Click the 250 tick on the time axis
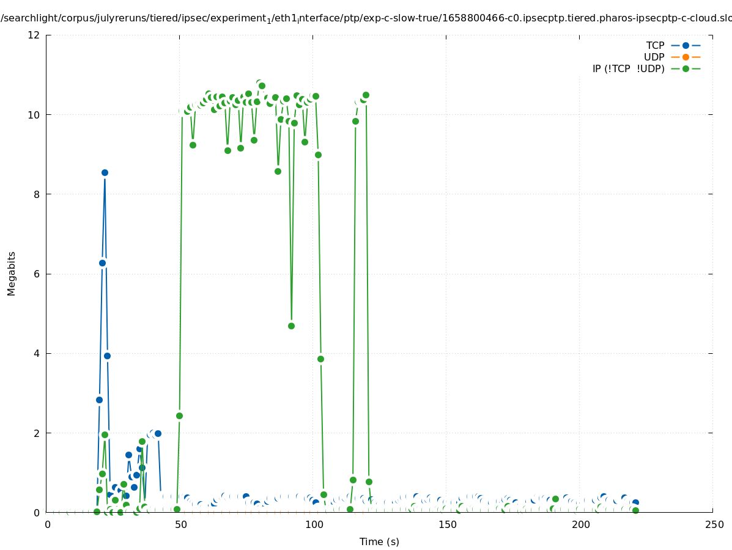The height and width of the screenshot is (550, 732). pyautogui.click(x=713, y=524)
